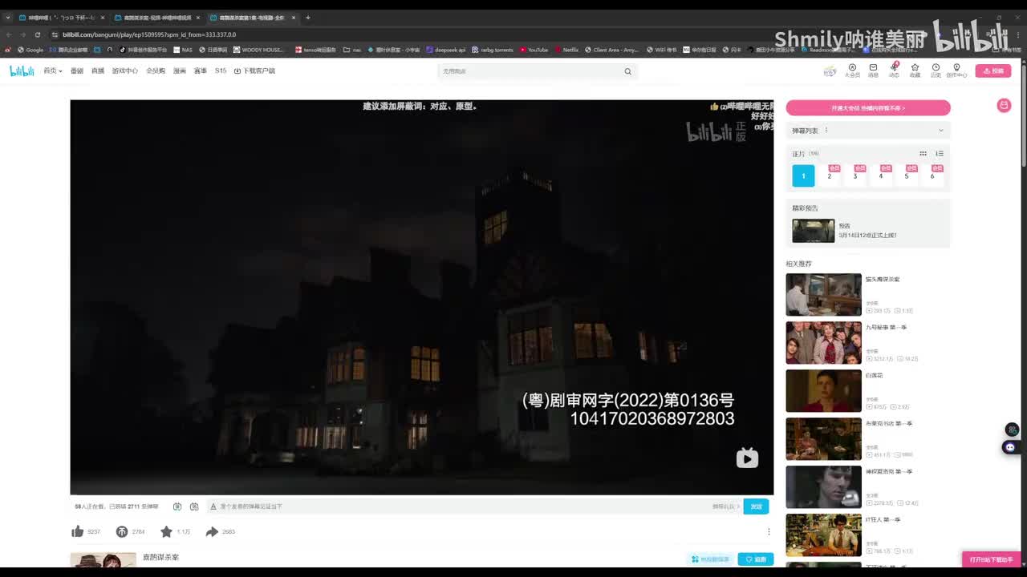Click upper floating round icon on right edge
Image resolution: width=1027 pixels, height=577 pixels.
(1012, 430)
